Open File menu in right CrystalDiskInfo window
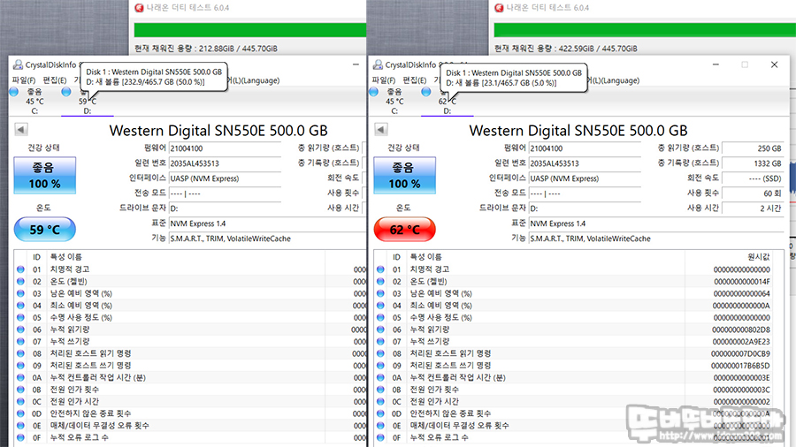Viewport: 796px width, 447px height. (x=384, y=80)
